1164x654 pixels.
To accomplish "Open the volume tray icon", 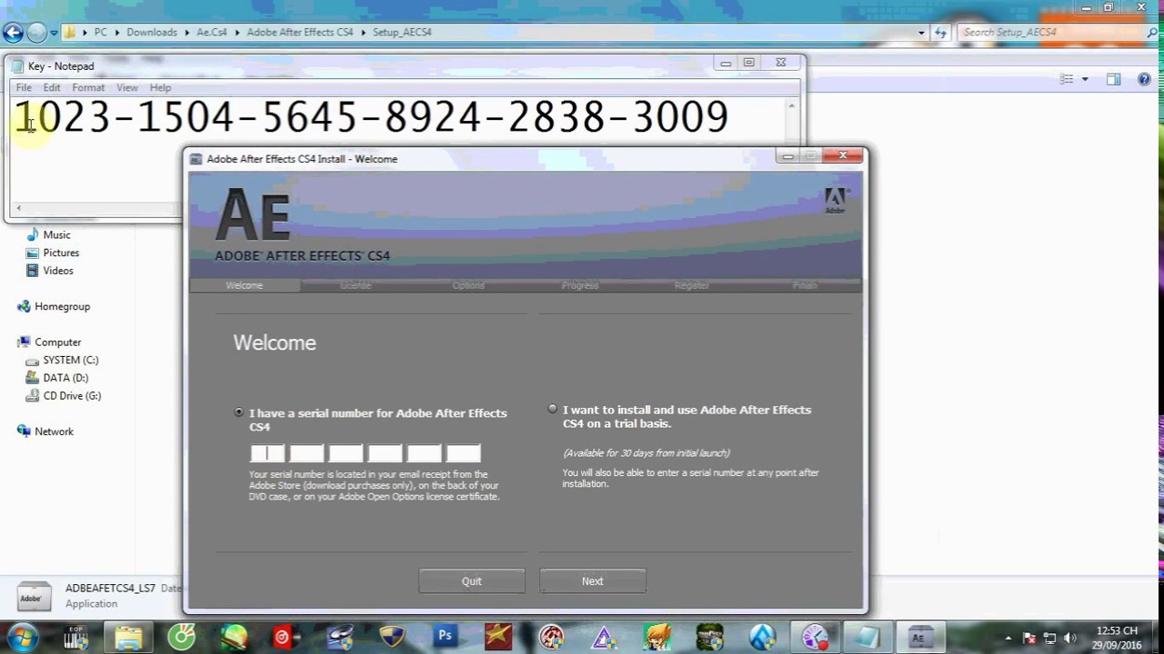I will coord(1069,638).
